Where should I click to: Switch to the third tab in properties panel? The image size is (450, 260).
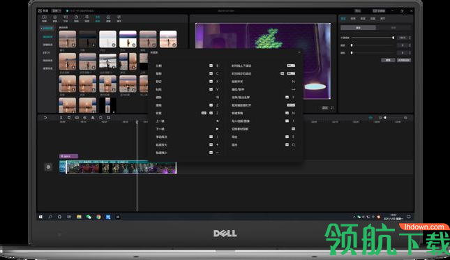[x=363, y=18]
